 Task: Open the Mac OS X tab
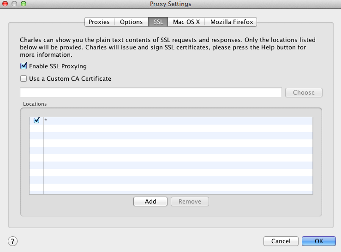[186, 22]
